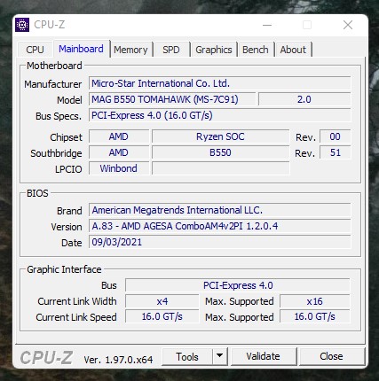The height and width of the screenshot is (381, 379).
Task: Click the Tools button
Action: click(x=187, y=357)
